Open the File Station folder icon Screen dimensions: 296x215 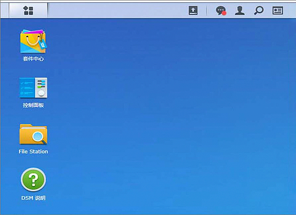point(33,134)
